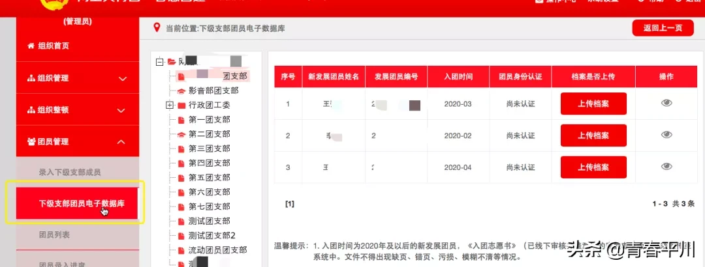The height and width of the screenshot is (267, 705).
Task: Collapse the root organization tree node
Action: click(x=159, y=62)
